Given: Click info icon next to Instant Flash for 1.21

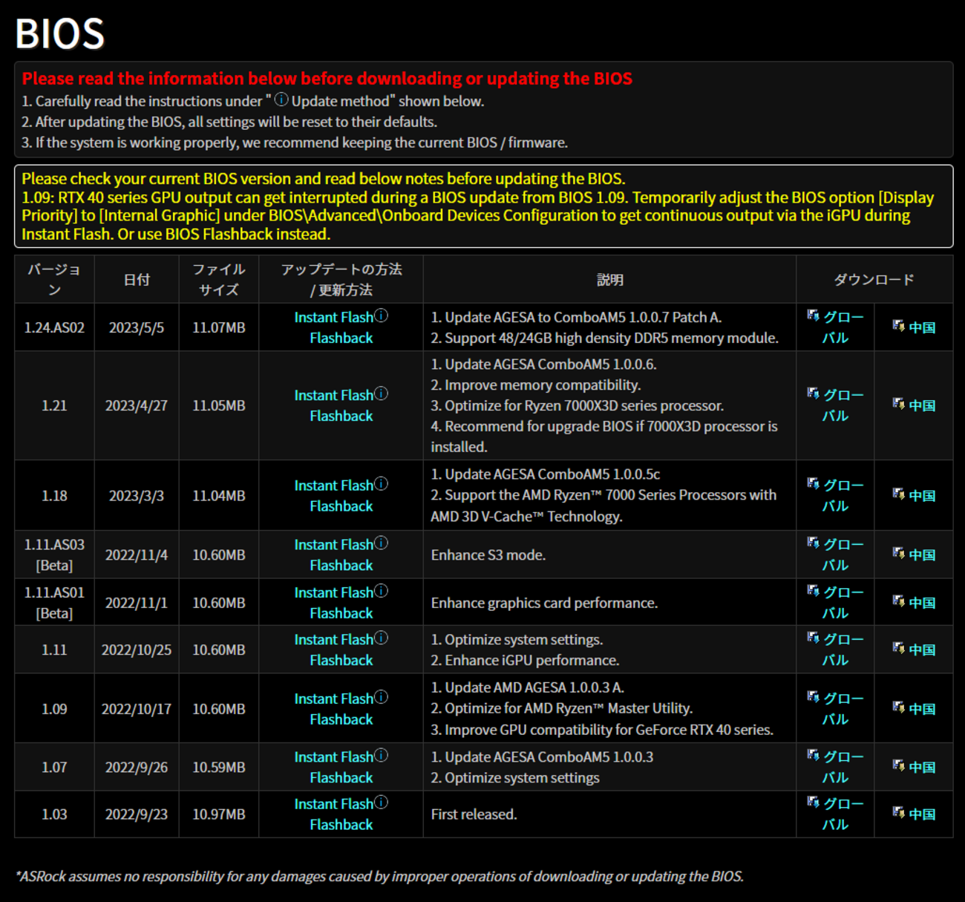Looking at the screenshot, I should 381,393.
